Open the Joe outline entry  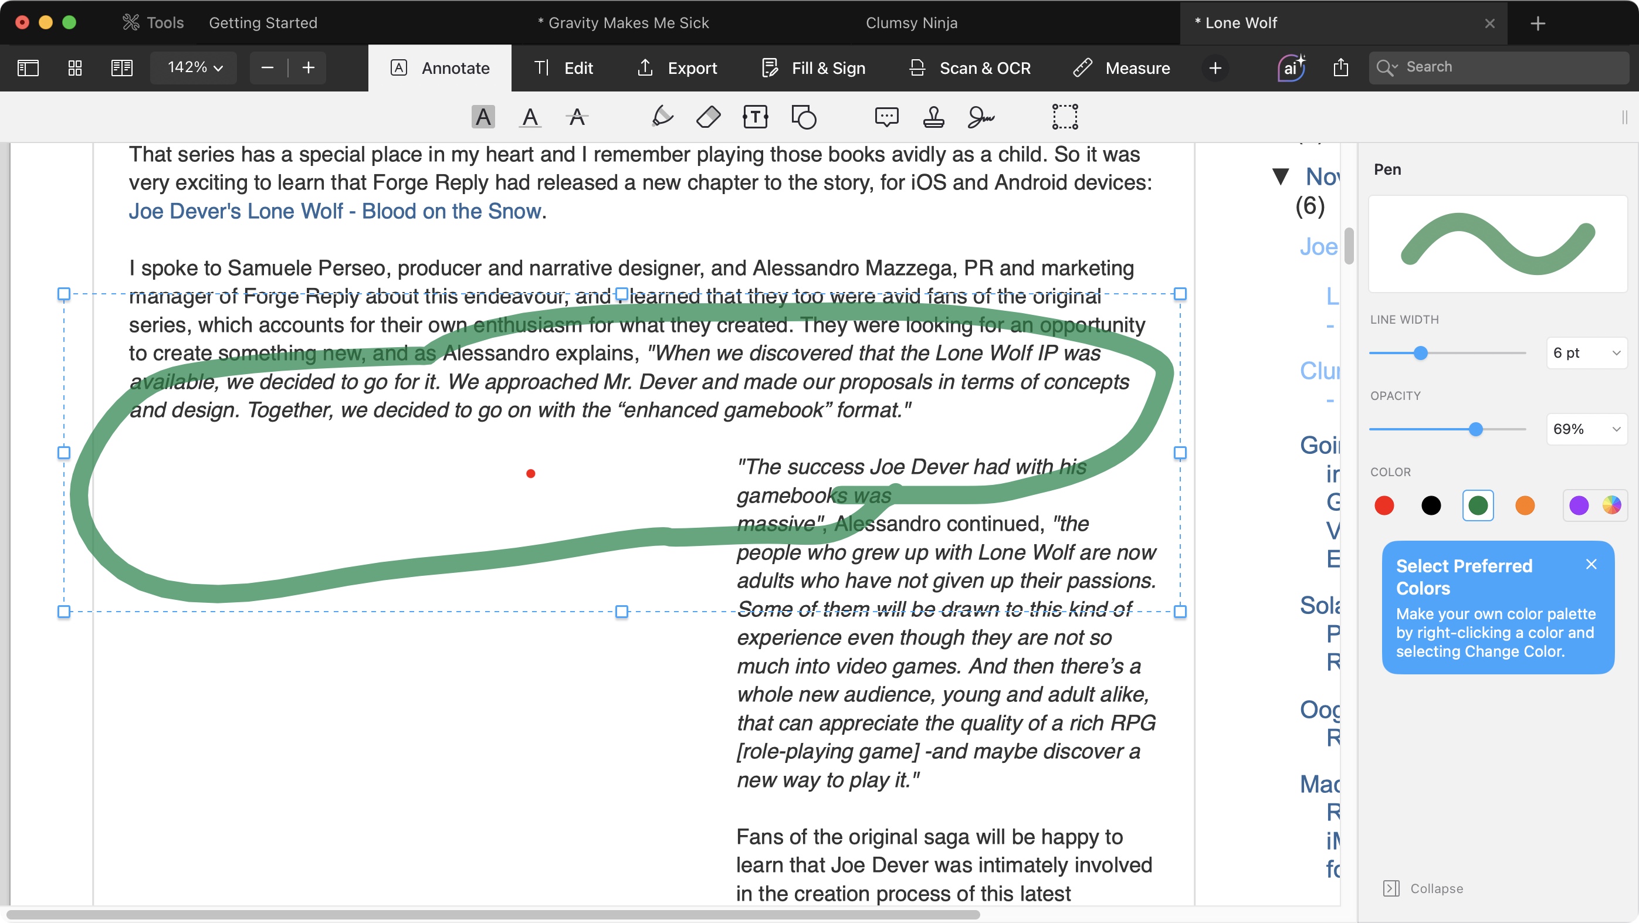(1318, 247)
